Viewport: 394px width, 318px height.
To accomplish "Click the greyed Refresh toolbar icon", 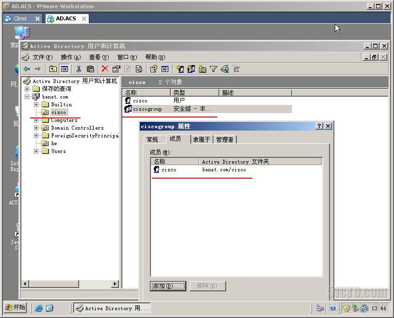I will (128, 69).
